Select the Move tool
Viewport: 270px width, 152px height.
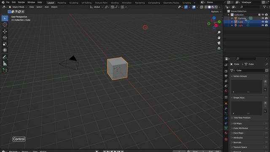5,31
